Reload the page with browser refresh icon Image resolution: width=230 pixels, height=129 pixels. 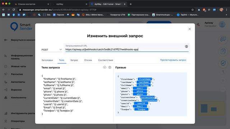(x=14, y=10)
